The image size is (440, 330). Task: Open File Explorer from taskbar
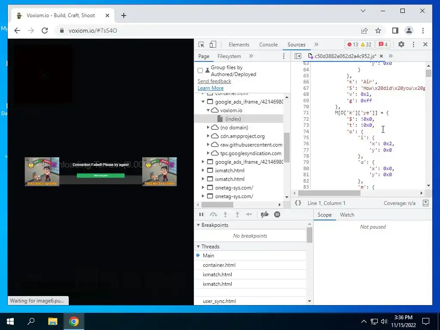52,321
